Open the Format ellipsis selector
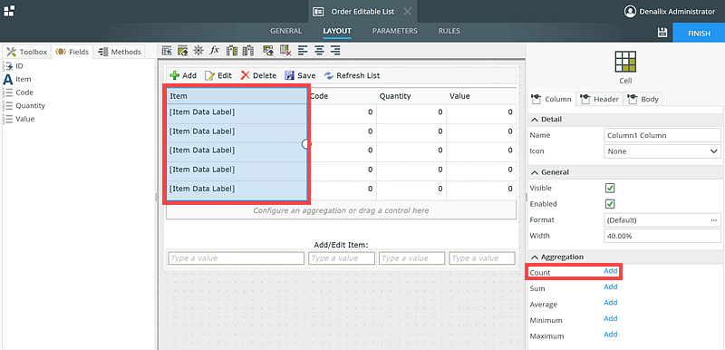The image size is (725, 350). [714, 220]
